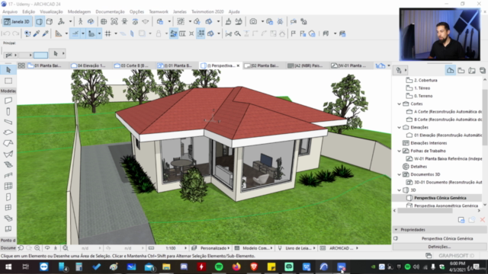Collapse the Cortes tree node
488x274 pixels.
pyautogui.click(x=399, y=104)
